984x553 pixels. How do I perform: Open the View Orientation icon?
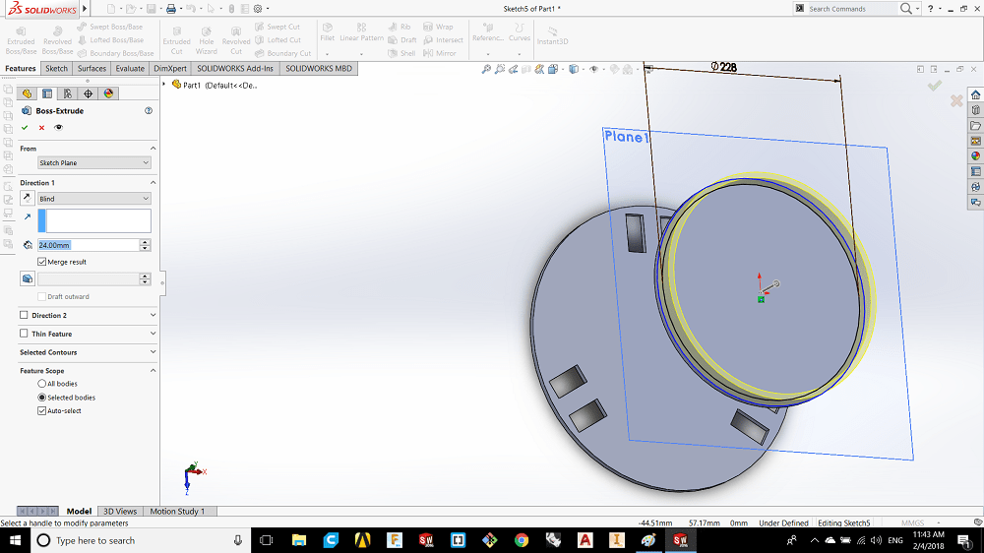click(553, 69)
